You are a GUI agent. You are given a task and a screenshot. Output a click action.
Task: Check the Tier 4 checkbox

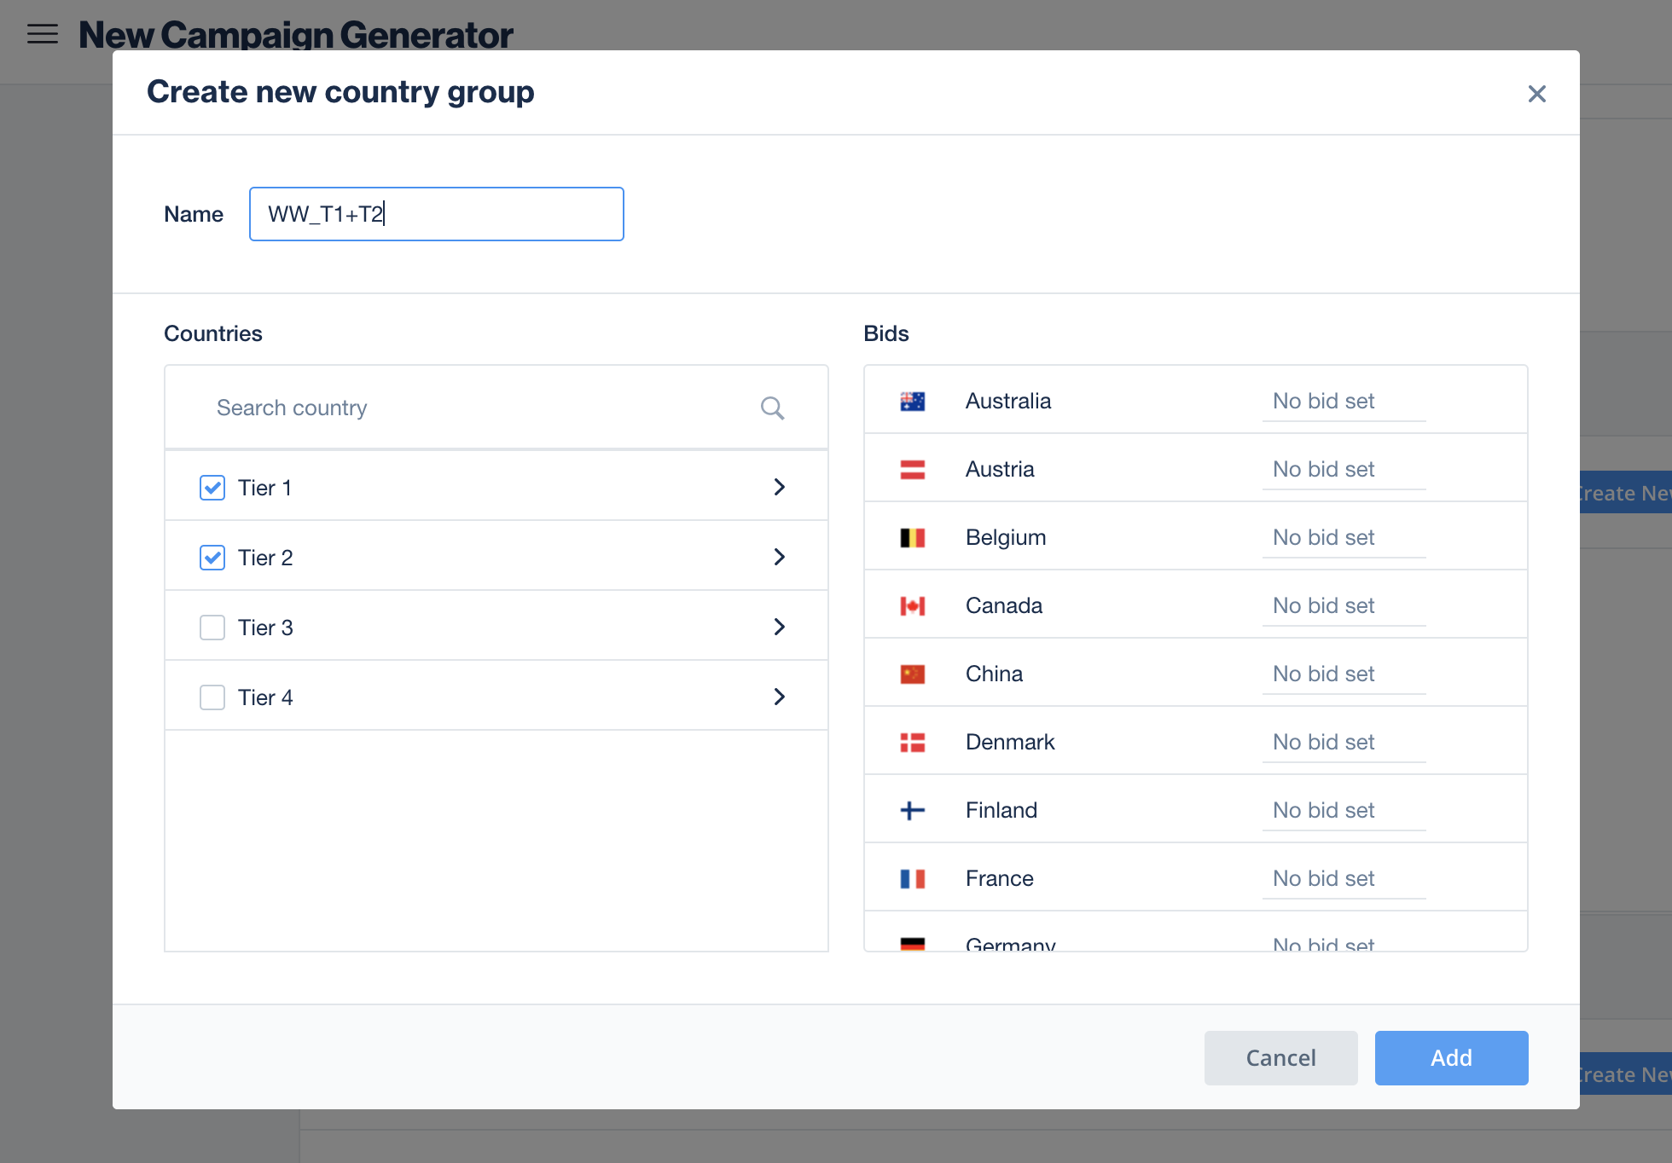tap(212, 697)
